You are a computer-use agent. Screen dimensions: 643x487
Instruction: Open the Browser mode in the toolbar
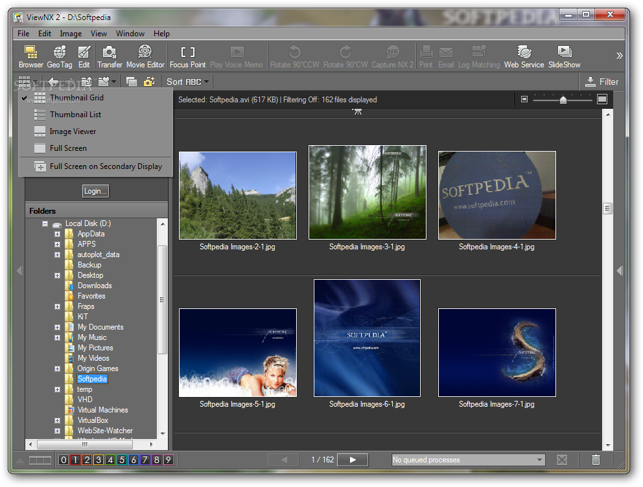click(30, 56)
